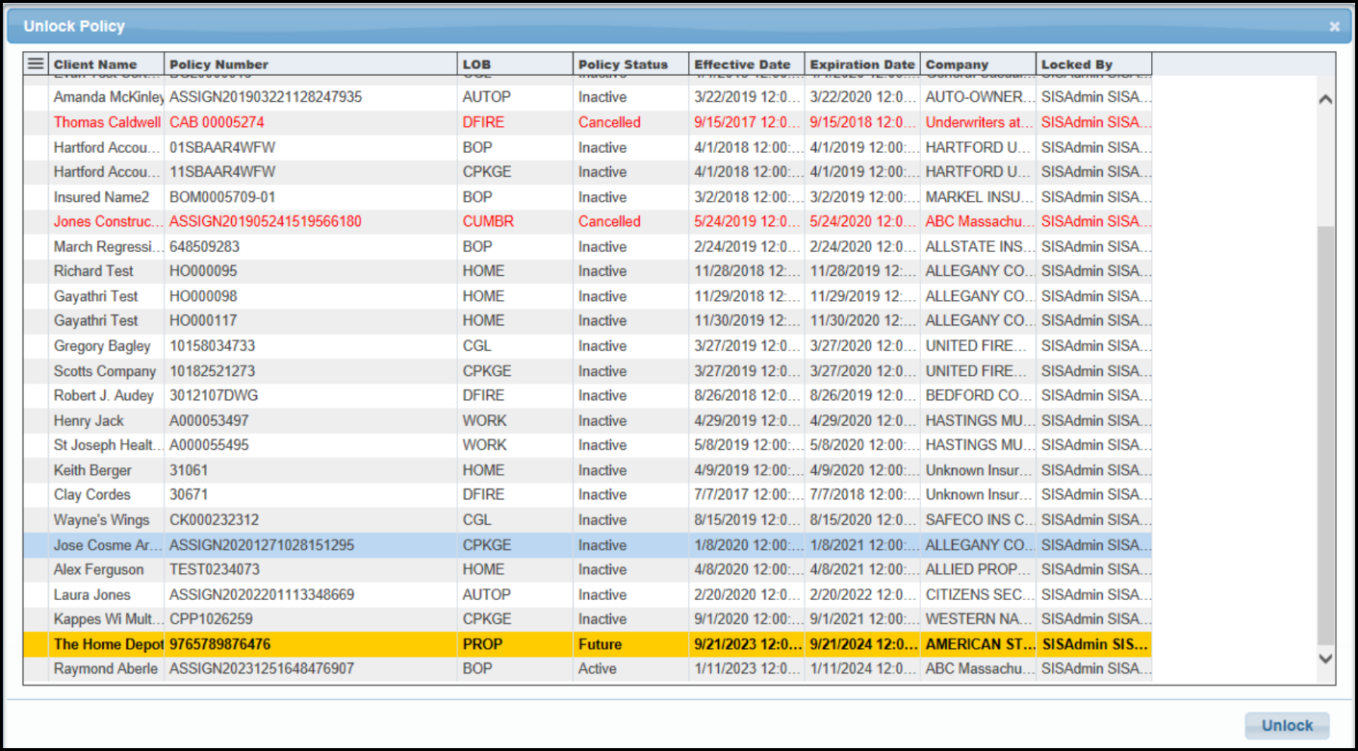Click the Unlock button
Viewport: 1358px width, 751px height.
[1287, 726]
